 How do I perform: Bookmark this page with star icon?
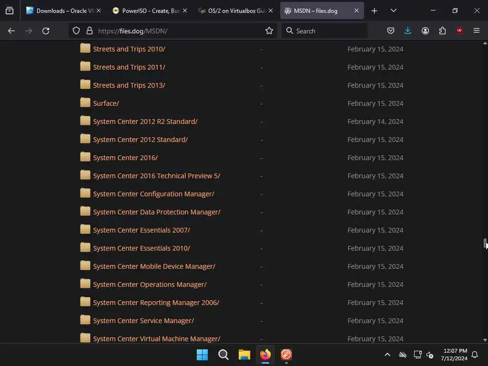(269, 31)
